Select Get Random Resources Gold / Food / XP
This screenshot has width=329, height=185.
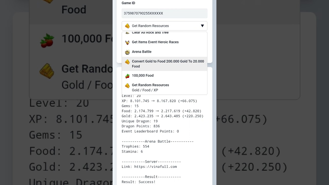pos(164,87)
